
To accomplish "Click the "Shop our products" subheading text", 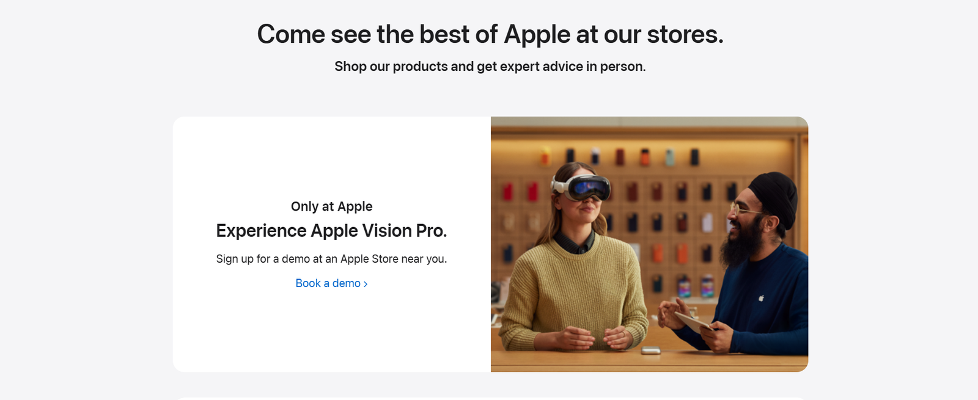I will (490, 67).
